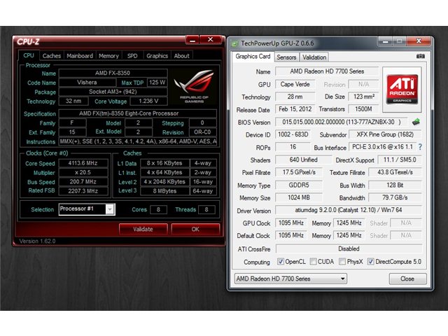The height and width of the screenshot is (336, 448).
Task: Toggle the OpenCL checkbox
Action: tap(281, 261)
